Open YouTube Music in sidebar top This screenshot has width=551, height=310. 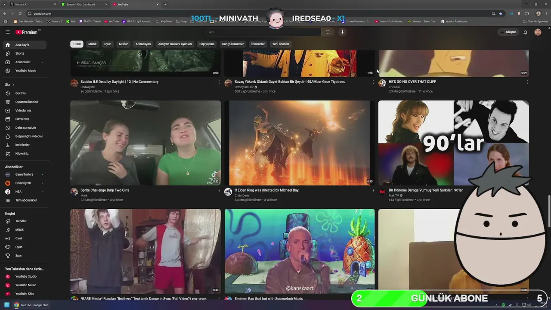point(25,71)
